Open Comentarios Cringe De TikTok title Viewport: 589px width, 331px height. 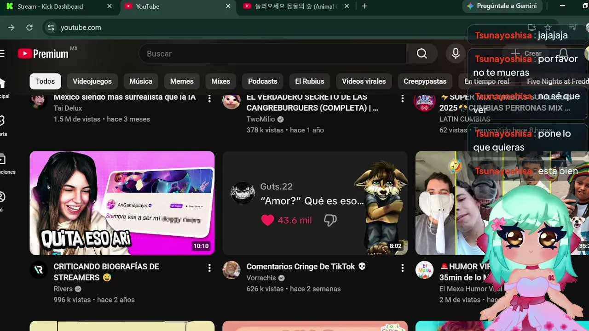point(306,267)
